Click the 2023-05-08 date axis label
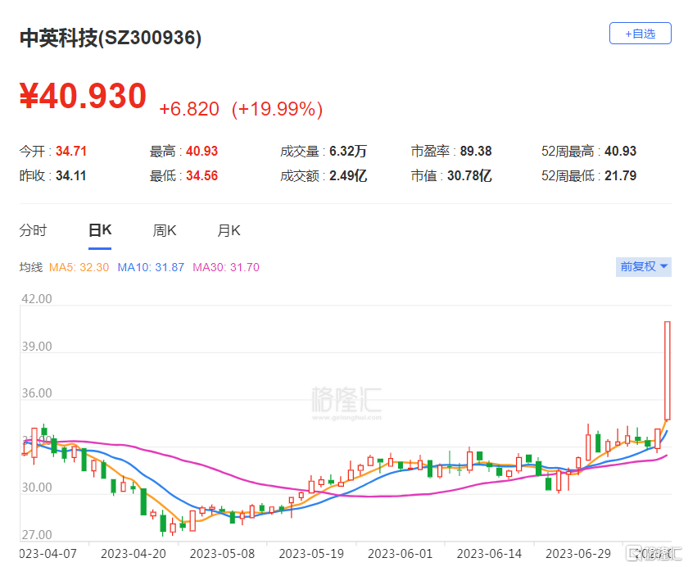Viewport: 688px width, 567px height. pyautogui.click(x=223, y=554)
